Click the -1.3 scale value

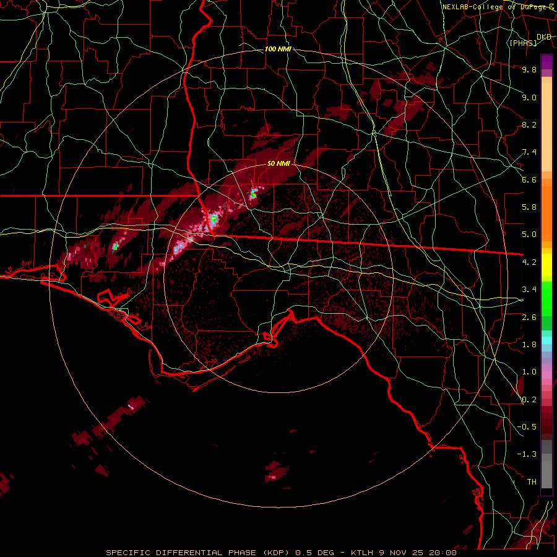pos(527,454)
